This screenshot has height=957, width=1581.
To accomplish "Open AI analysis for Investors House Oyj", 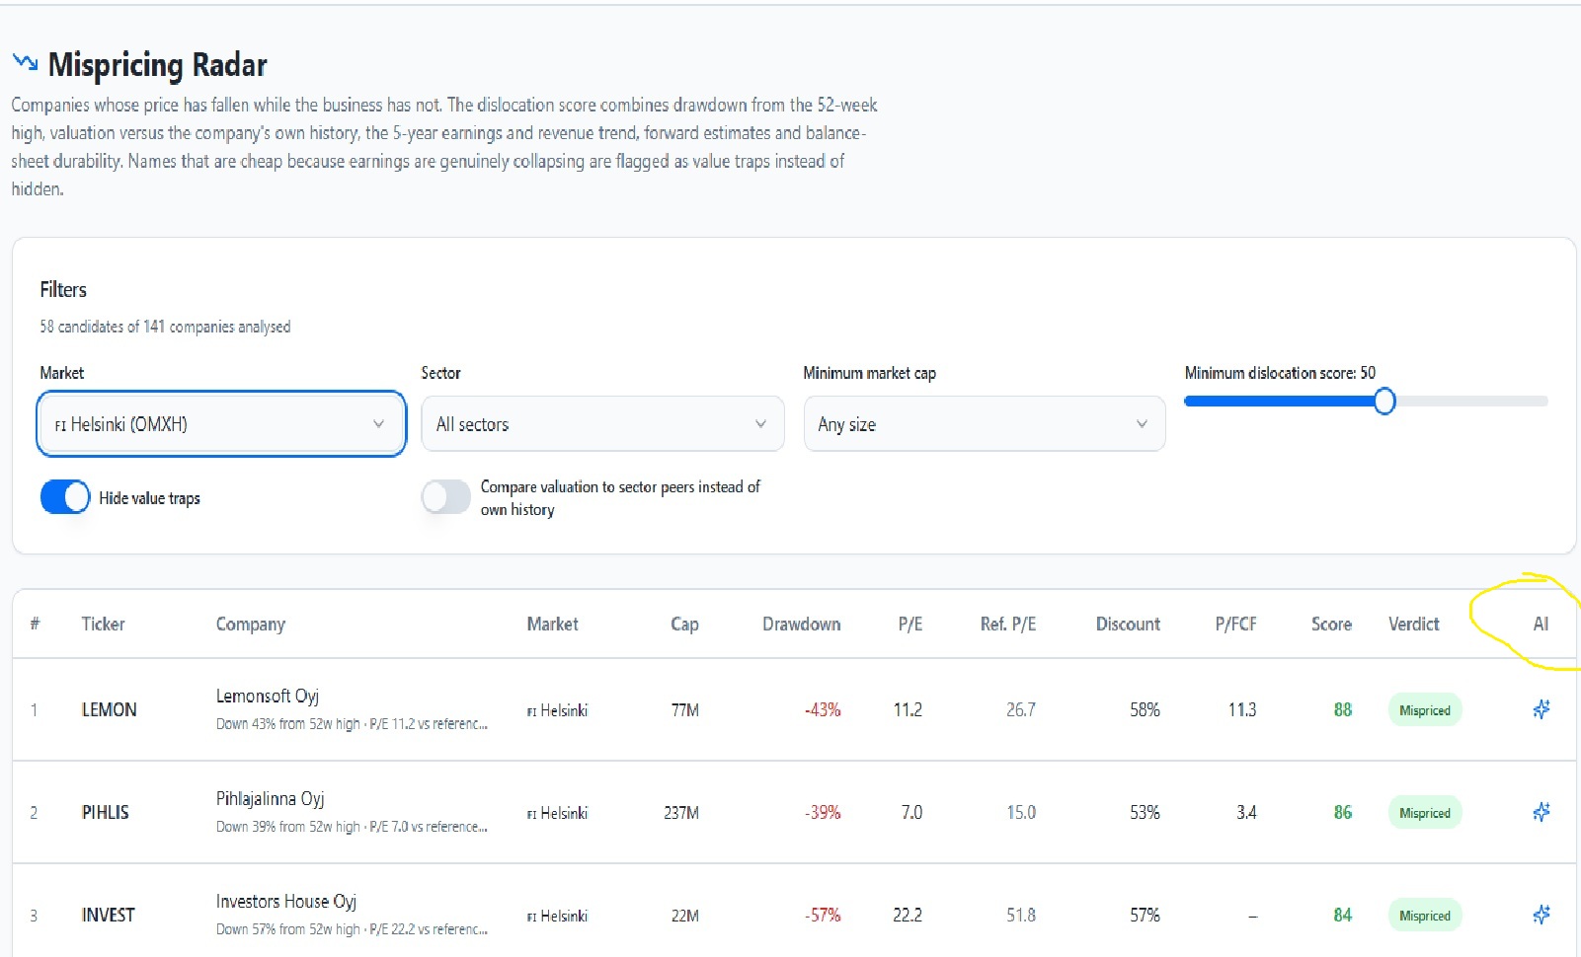I will 1541,915.
